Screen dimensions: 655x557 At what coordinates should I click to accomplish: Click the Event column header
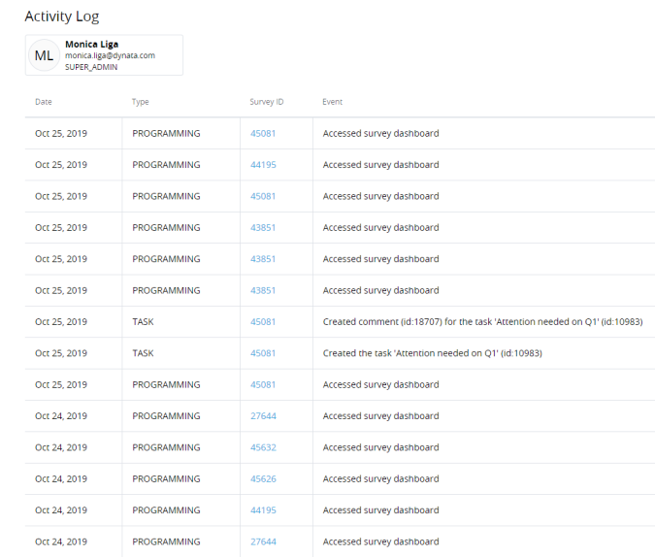[x=332, y=102]
